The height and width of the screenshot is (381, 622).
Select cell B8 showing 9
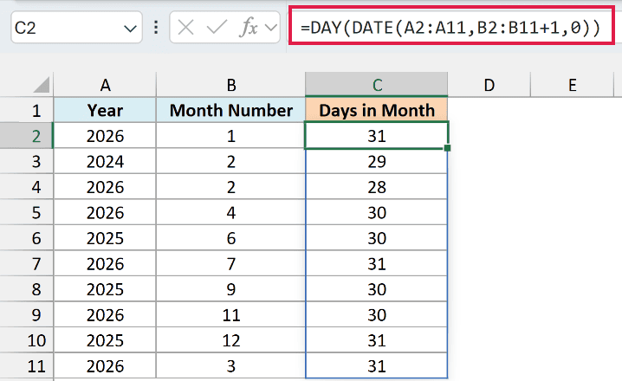231,289
